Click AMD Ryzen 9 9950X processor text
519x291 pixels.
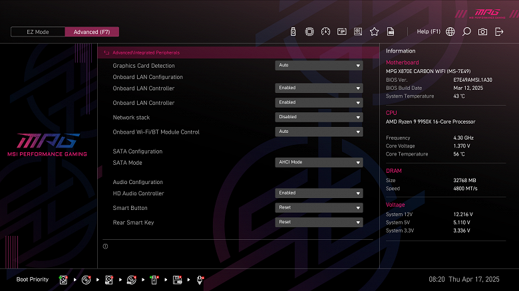point(431,122)
